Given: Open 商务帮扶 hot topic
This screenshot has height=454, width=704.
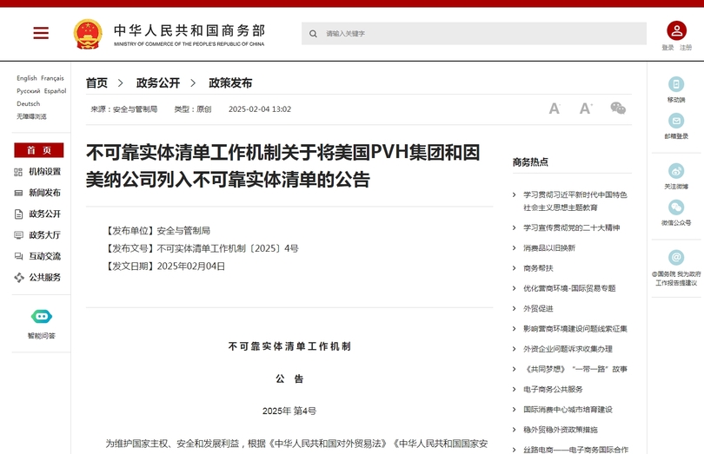Looking at the screenshot, I should (538, 268).
